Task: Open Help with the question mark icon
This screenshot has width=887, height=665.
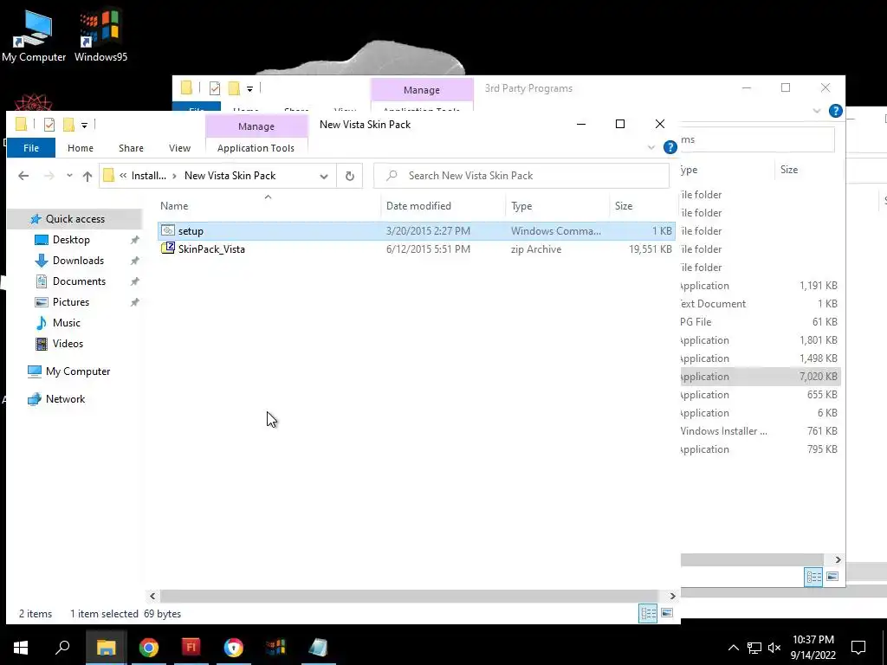Action: (x=670, y=147)
